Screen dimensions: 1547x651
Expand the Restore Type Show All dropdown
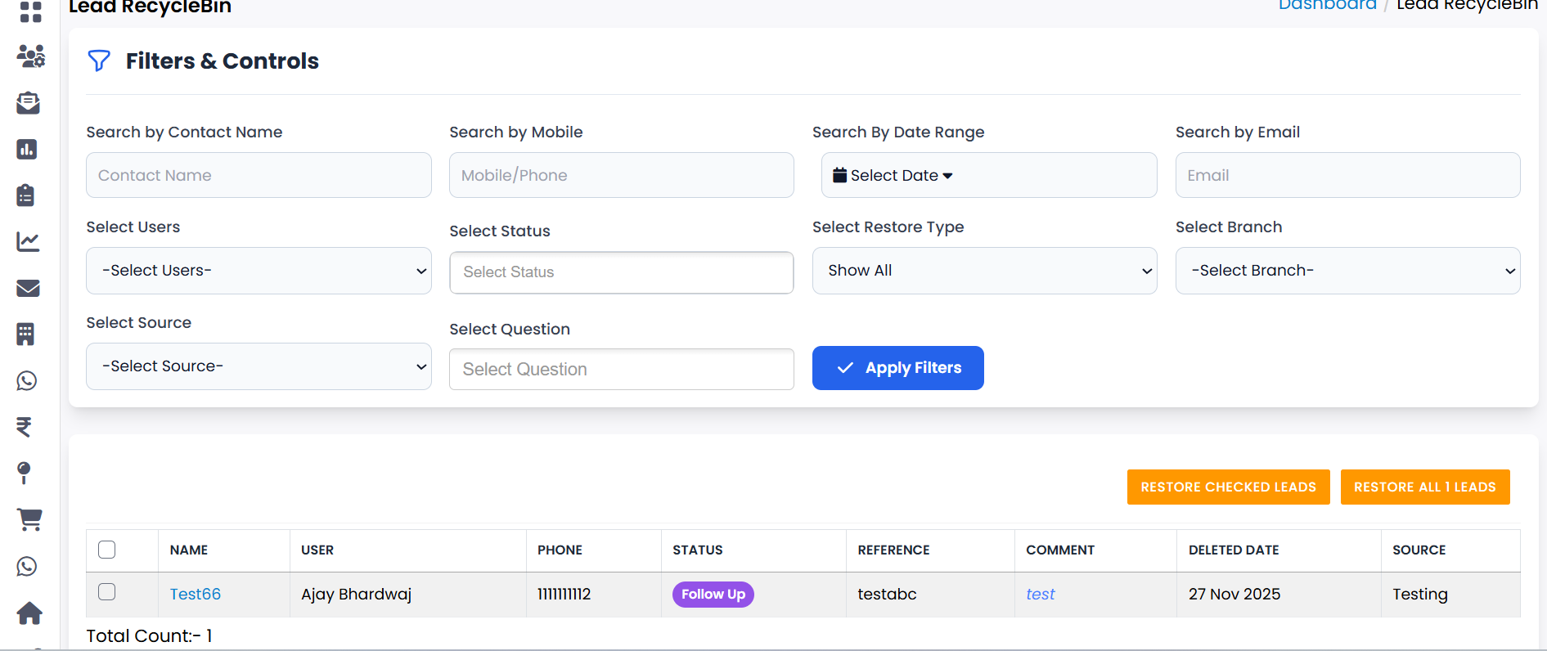click(x=985, y=271)
